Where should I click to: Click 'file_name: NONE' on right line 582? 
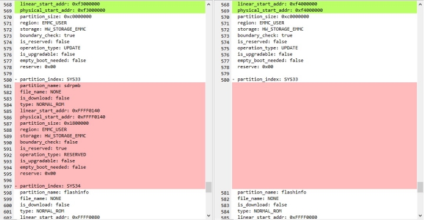click(258, 198)
